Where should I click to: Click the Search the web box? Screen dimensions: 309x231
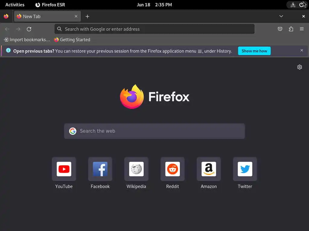[x=154, y=131]
